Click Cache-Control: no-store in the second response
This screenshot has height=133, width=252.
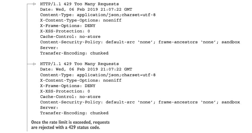(70, 97)
